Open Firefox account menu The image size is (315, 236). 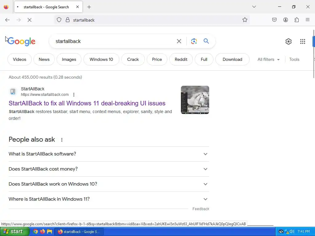(285, 20)
